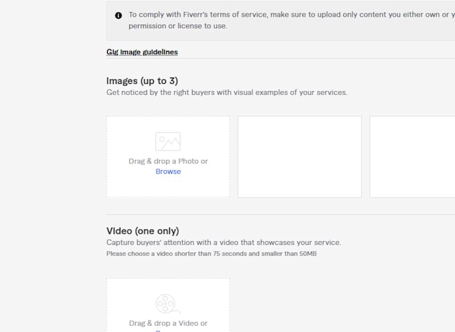The height and width of the screenshot is (332, 455).
Task: Click the 'permission or license to use' line
Action: (x=178, y=26)
